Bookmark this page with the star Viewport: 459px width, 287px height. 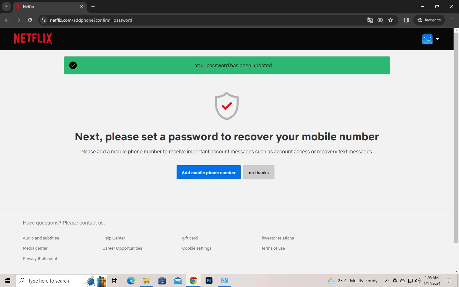390,20
